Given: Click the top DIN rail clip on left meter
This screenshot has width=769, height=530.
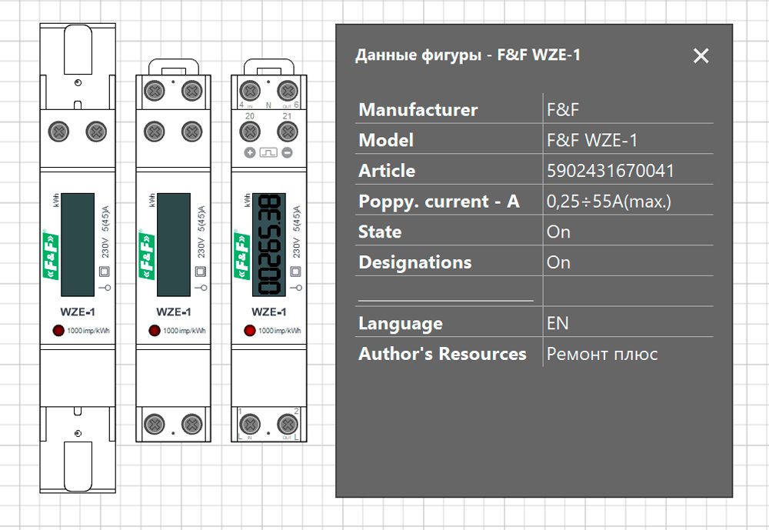Looking at the screenshot, I should pos(78,49).
